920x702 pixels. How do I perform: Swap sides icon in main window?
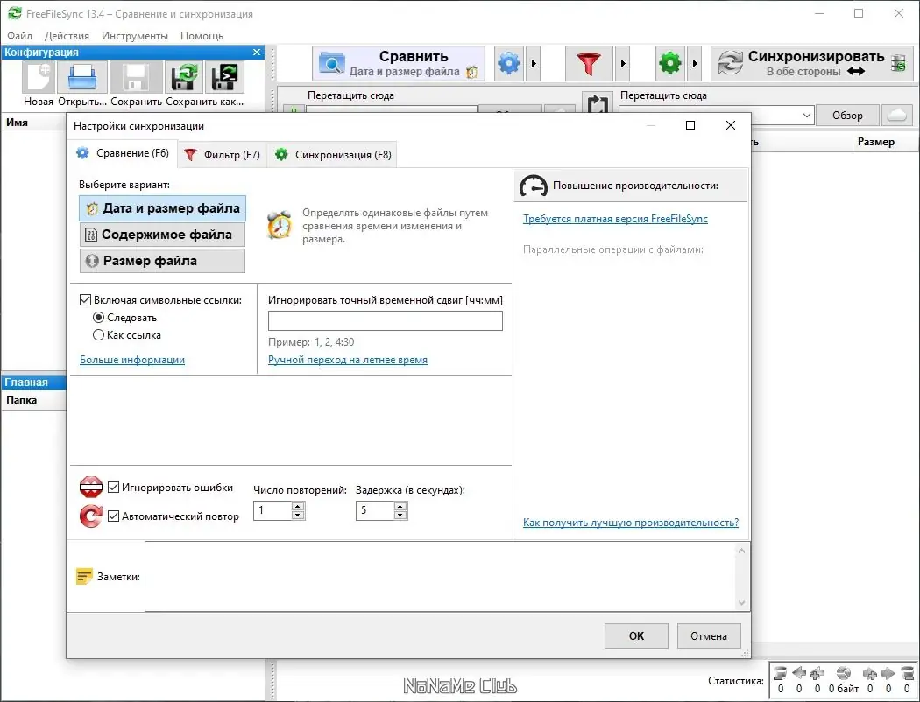pyautogui.click(x=598, y=103)
